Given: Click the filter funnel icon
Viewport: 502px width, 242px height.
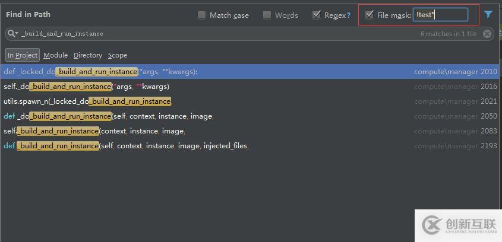Looking at the screenshot, I should pos(488,15).
